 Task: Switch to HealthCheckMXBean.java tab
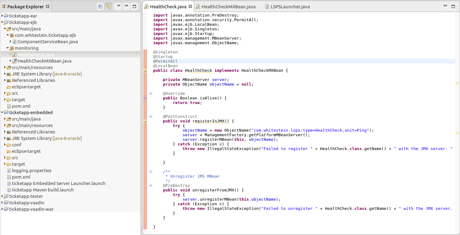[x=226, y=7]
